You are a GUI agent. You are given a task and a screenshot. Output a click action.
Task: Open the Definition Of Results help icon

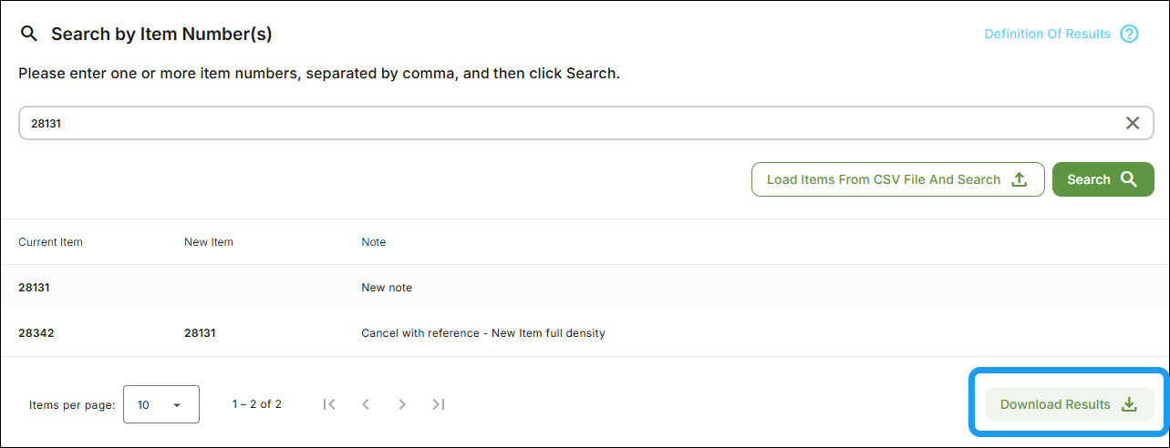(x=1129, y=35)
